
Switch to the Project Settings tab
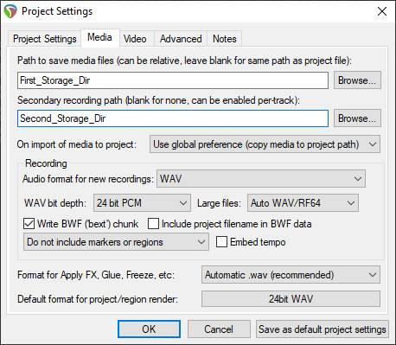[x=45, y=39]
